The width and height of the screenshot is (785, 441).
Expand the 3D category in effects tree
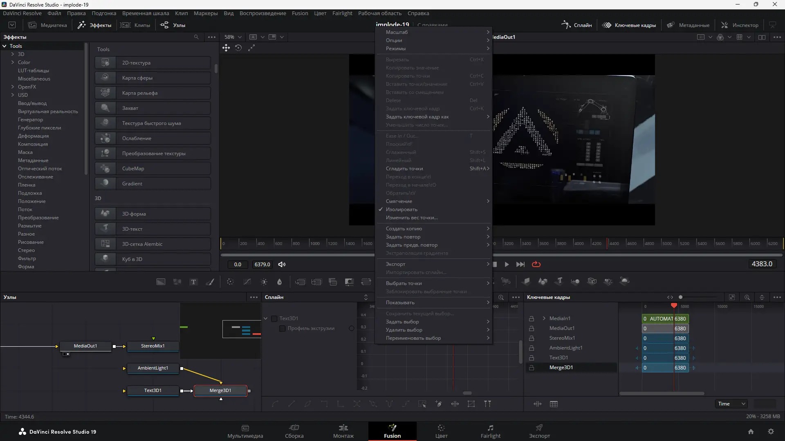coord(13,54)
